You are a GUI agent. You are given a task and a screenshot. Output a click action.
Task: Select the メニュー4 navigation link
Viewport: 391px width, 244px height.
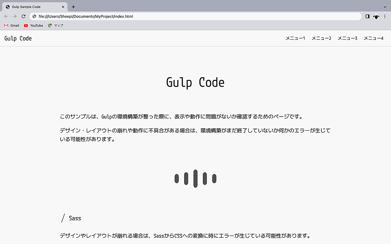tap(373, 38)
